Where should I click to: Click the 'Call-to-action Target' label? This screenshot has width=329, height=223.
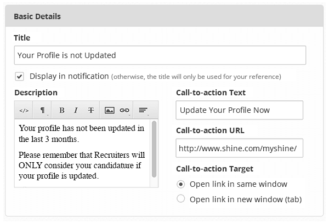pos(214,169)
